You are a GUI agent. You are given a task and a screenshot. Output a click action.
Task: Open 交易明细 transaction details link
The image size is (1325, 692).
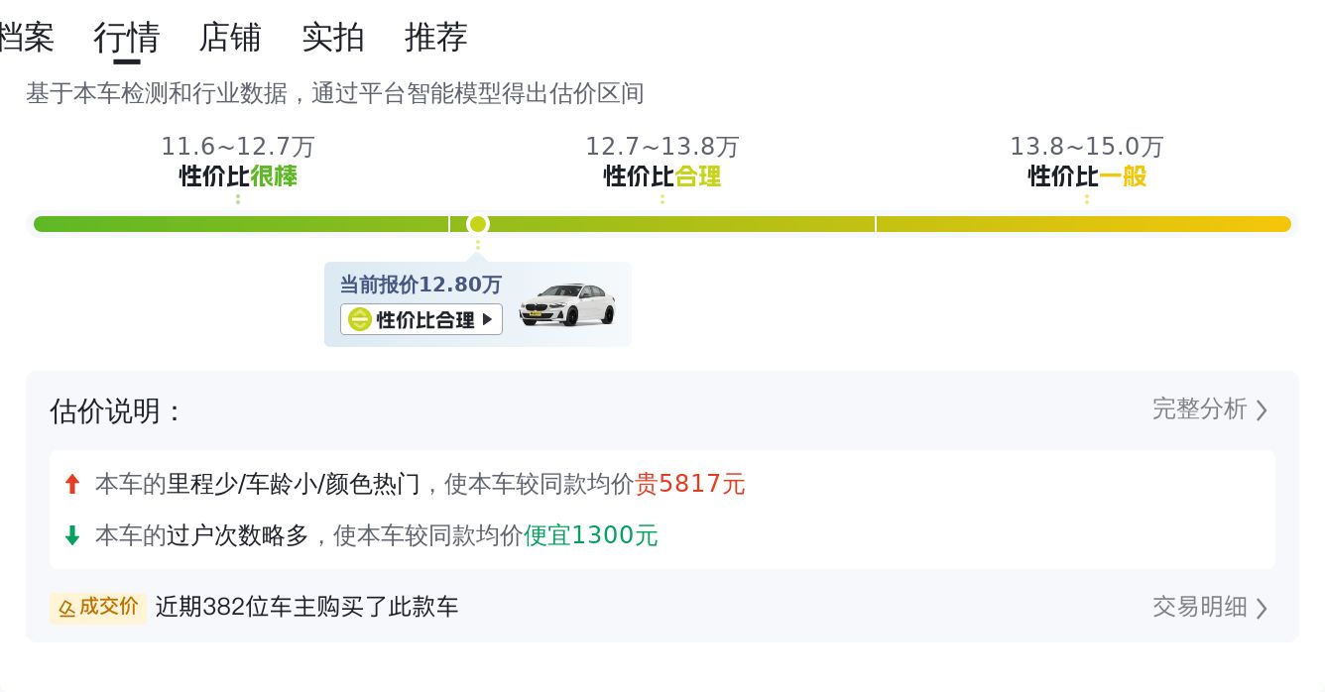click(1199, 606)
